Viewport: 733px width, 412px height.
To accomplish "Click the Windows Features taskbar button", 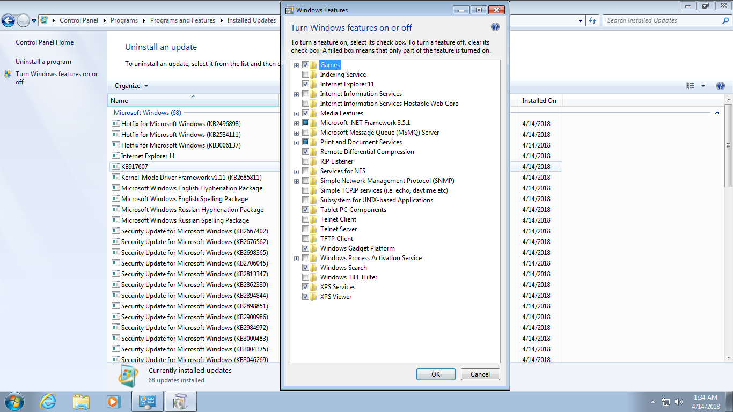I will pyautogui.click(x=181, y=401).
